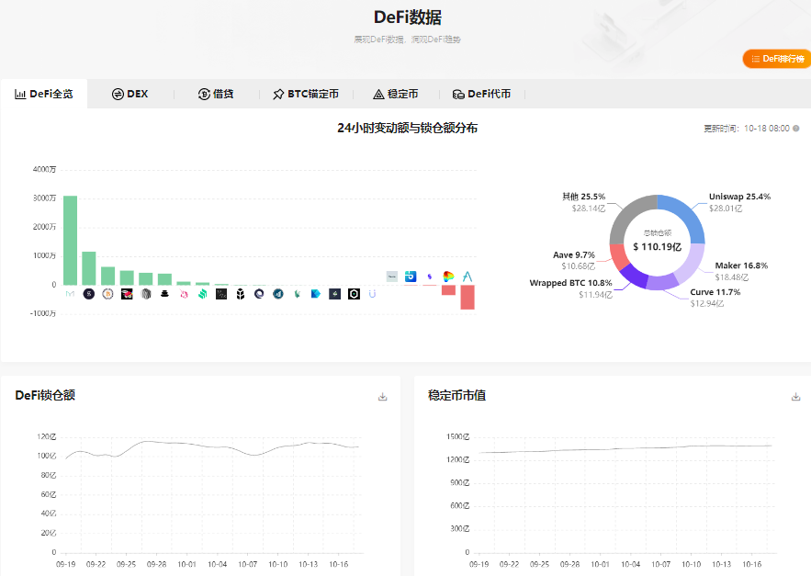Click the download icon on the DeFi锁仓额 panel

click(383, 396)
